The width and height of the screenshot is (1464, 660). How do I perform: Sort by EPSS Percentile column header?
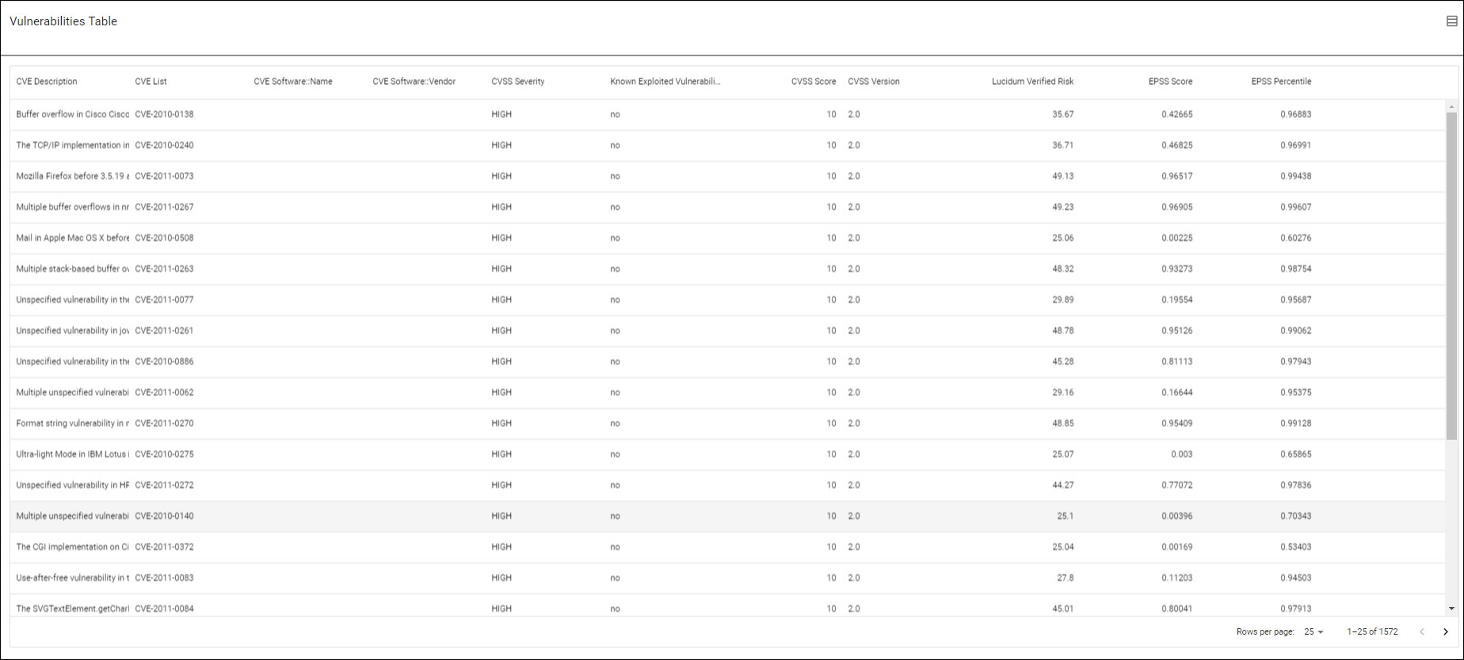point(1281,82)
